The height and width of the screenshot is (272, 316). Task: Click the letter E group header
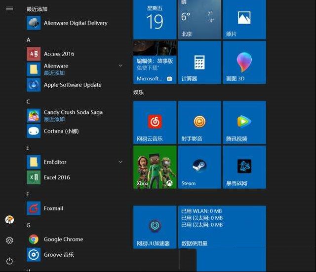click(28, 148)
